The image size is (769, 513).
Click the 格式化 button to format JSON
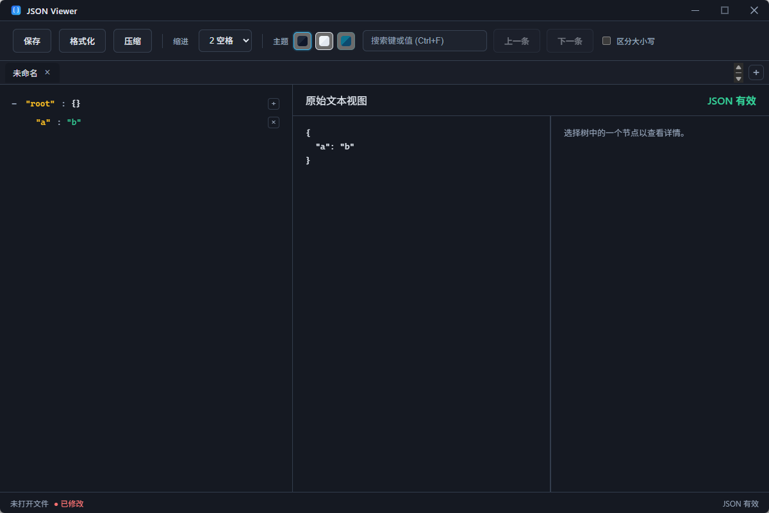coord(82,40)
